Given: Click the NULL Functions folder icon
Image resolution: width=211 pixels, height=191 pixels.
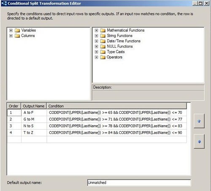Looking at the screenshot, I should point(103,46).
